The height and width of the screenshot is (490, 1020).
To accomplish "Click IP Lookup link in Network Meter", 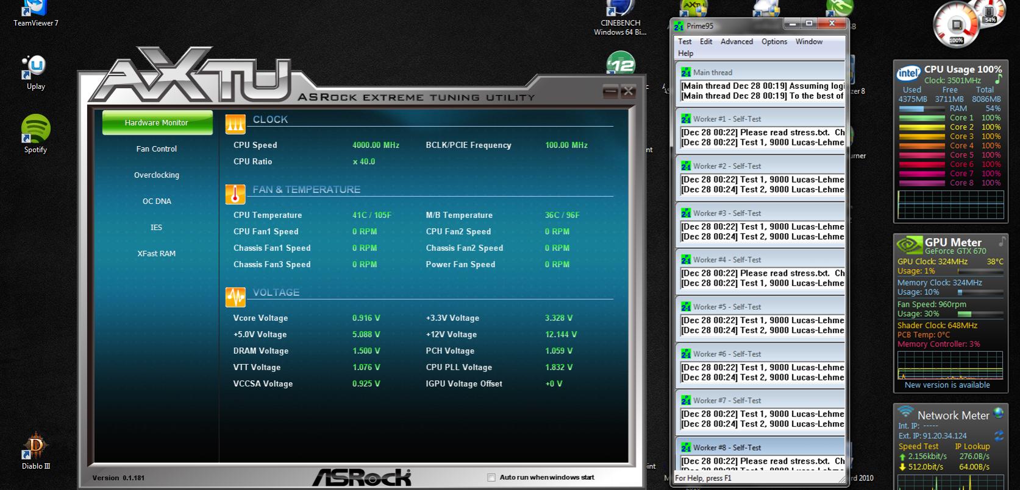I will (972, 446).
